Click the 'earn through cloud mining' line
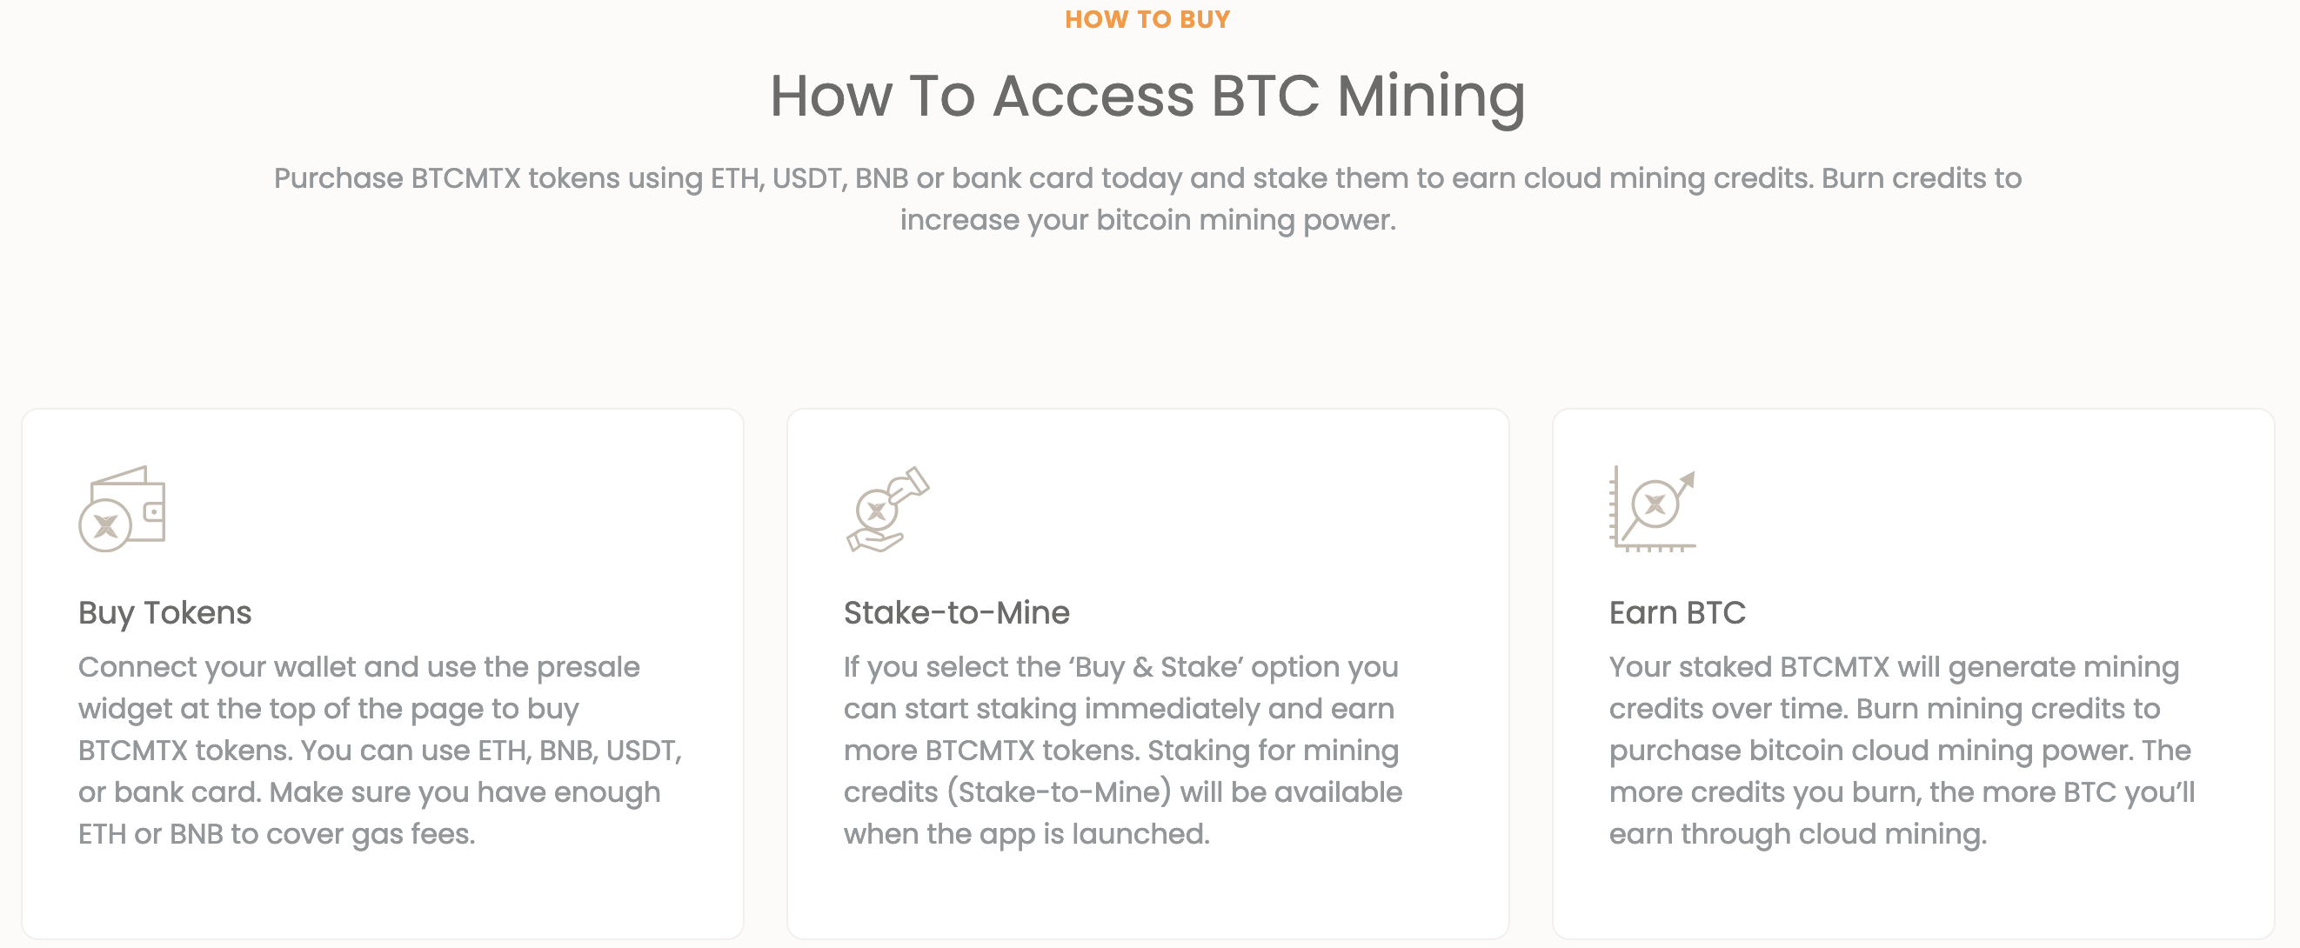 pos(1797,834)
